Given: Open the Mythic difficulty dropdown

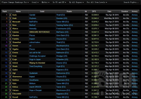Looking at the screenshot, I should click(x=45, y=2).
